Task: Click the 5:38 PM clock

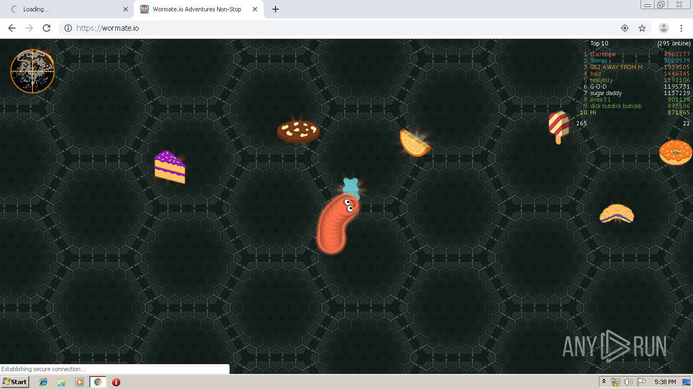Action: pyautogui.click(x=665, y=382)
